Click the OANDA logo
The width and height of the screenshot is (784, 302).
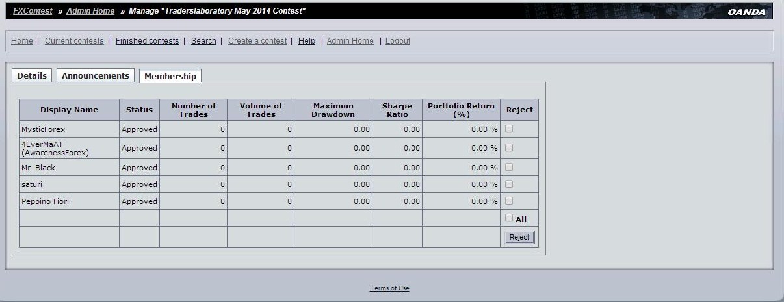pos(747,12)
